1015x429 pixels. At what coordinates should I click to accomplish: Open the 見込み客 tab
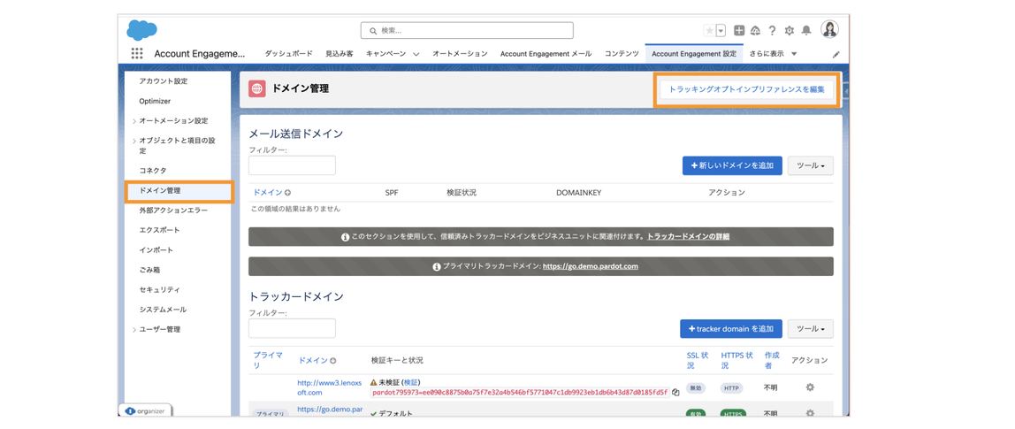coord(340,54)
